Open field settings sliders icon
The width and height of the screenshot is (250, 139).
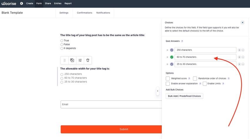pos(80,60)
